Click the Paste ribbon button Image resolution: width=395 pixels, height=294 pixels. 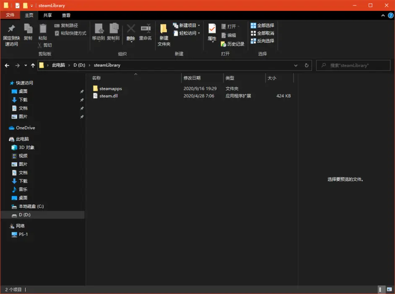point(43,32)
